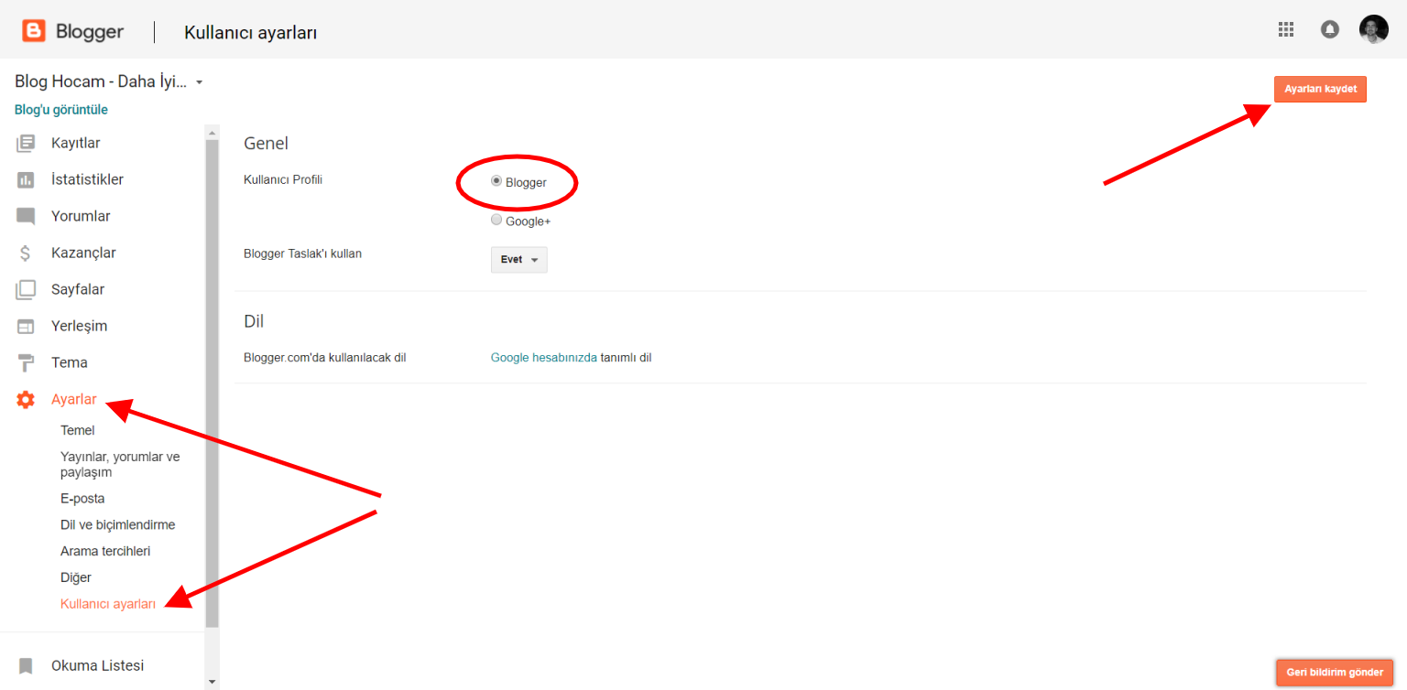Click the Kayıtlar posts icon

26,143
